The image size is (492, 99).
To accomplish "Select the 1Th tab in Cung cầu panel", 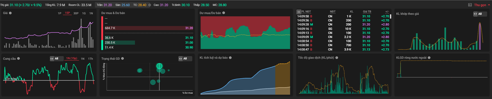I will [90, 59].
